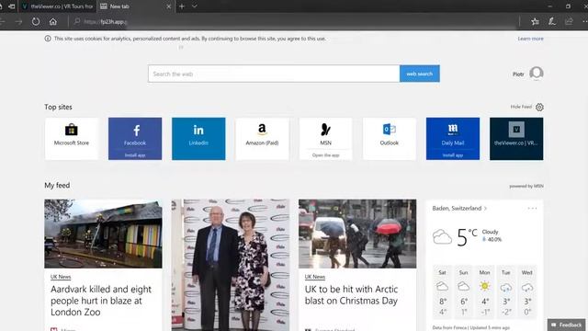The height and width of the screenshot is (331, 588).
Task: Select the Wed forecast column
Action: click(x=526, y=291)
